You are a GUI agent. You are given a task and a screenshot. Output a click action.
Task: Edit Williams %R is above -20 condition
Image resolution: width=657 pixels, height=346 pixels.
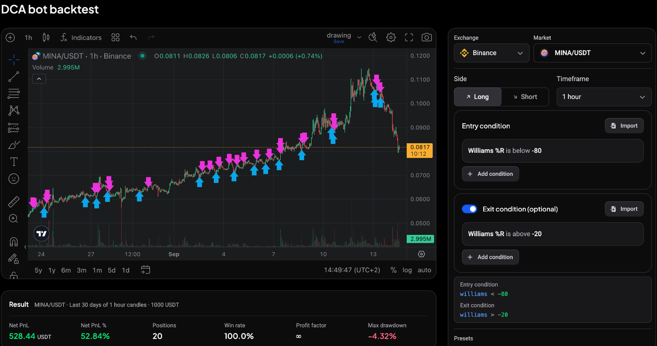tap(553, 234)
